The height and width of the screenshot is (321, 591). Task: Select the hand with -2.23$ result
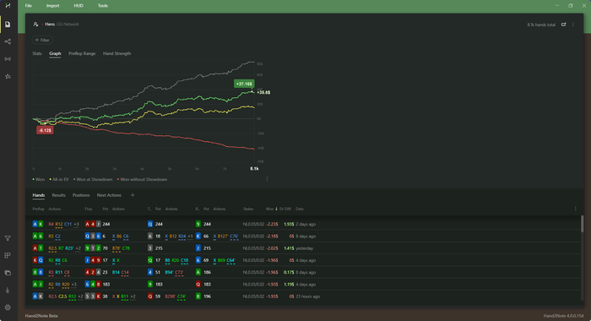pos(303,224)
